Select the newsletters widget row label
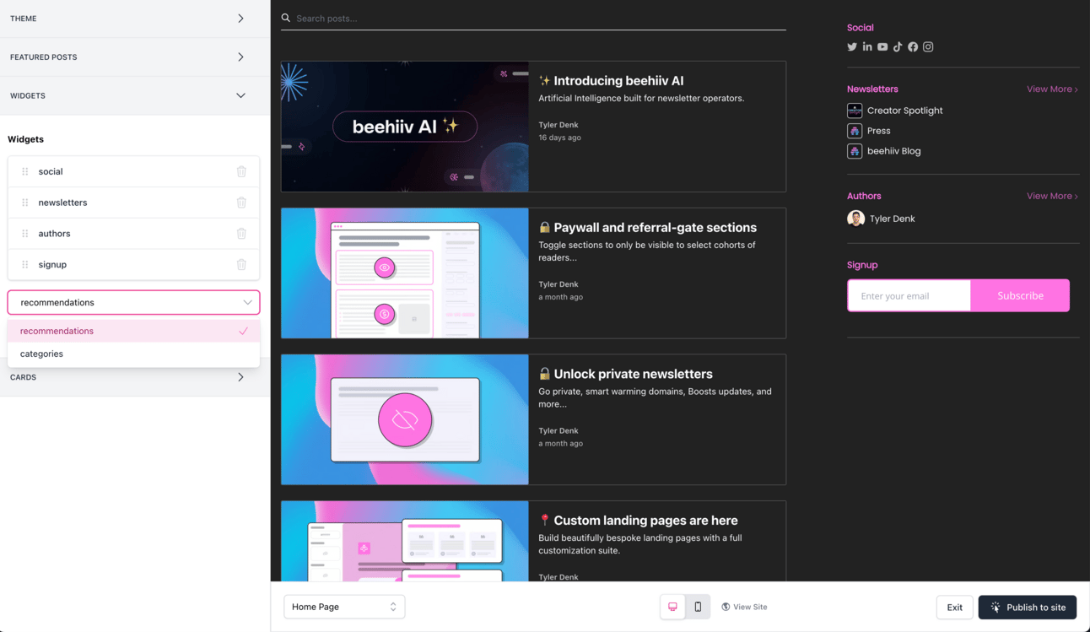 pyautogui.click(x=62, y=203)
